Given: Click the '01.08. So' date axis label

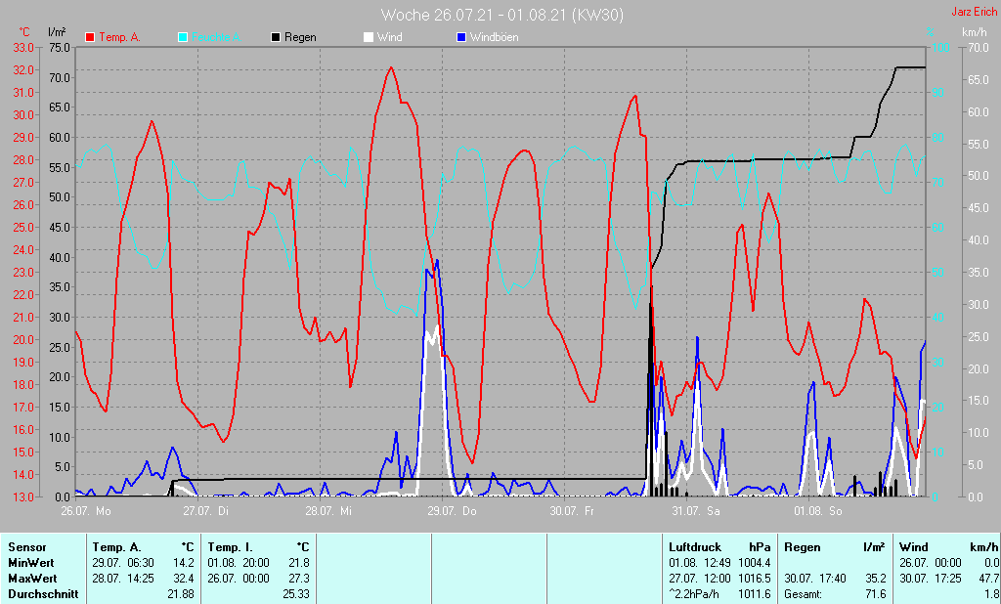Looking at the screenshot, I should pos(818,511).
